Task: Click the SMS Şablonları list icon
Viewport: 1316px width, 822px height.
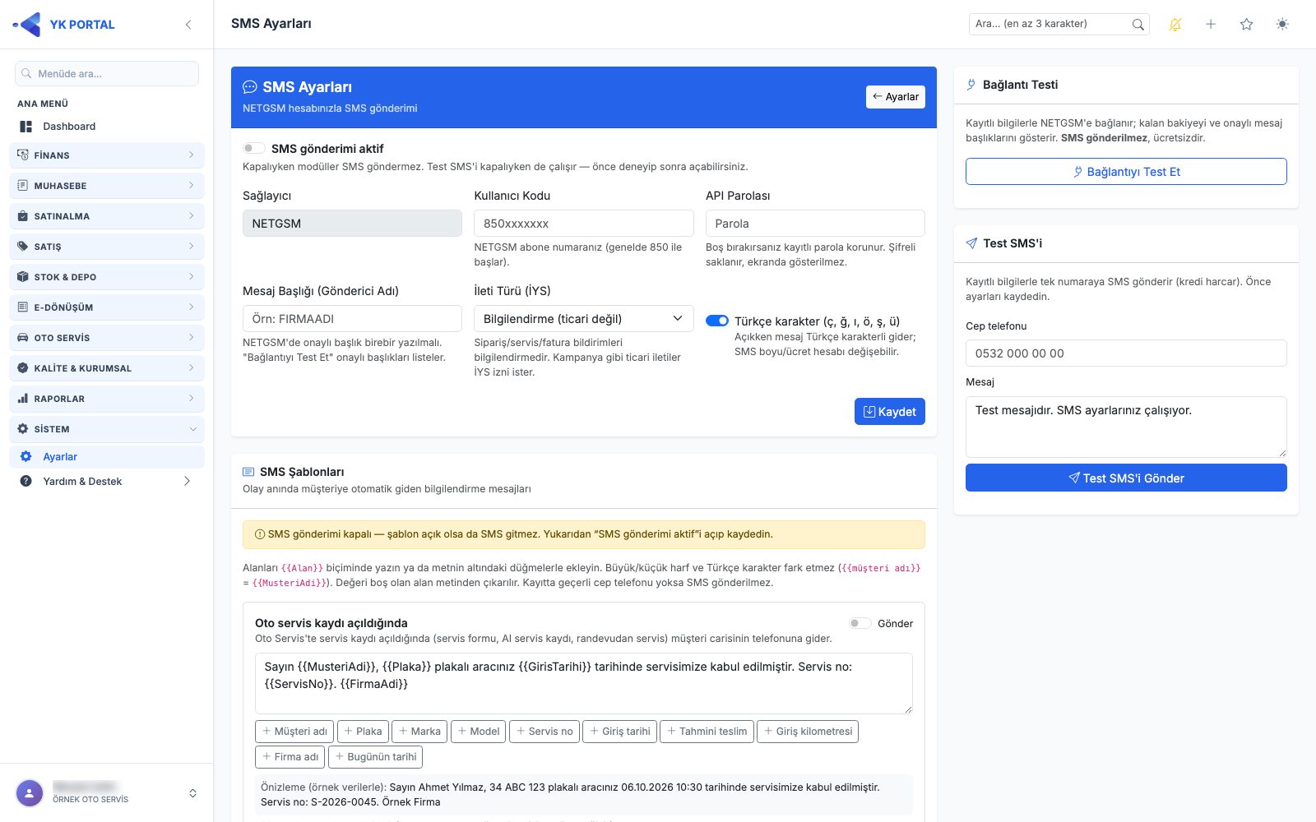Action: pyautogui.click(x=248, y=472)
